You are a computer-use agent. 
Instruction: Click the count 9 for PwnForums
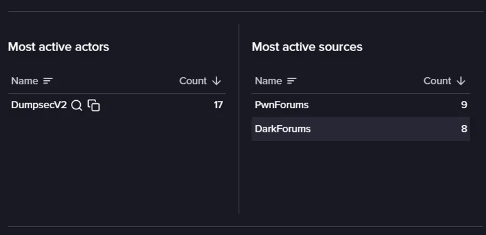(x=464, y=105)
